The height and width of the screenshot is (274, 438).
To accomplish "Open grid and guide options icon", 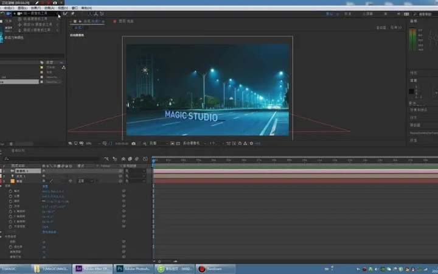I will (x=105, y=144).
